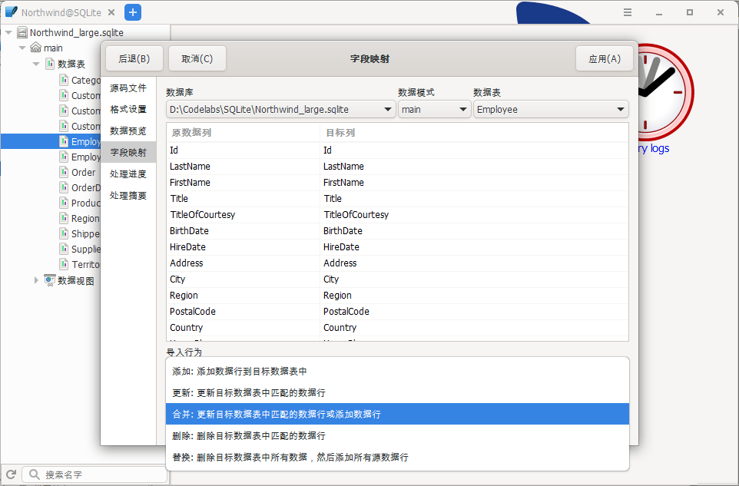Switch to 数据预览 step in sidebar
The width and height of the screenshot is (739, 486).
click(x=128, y=131)
